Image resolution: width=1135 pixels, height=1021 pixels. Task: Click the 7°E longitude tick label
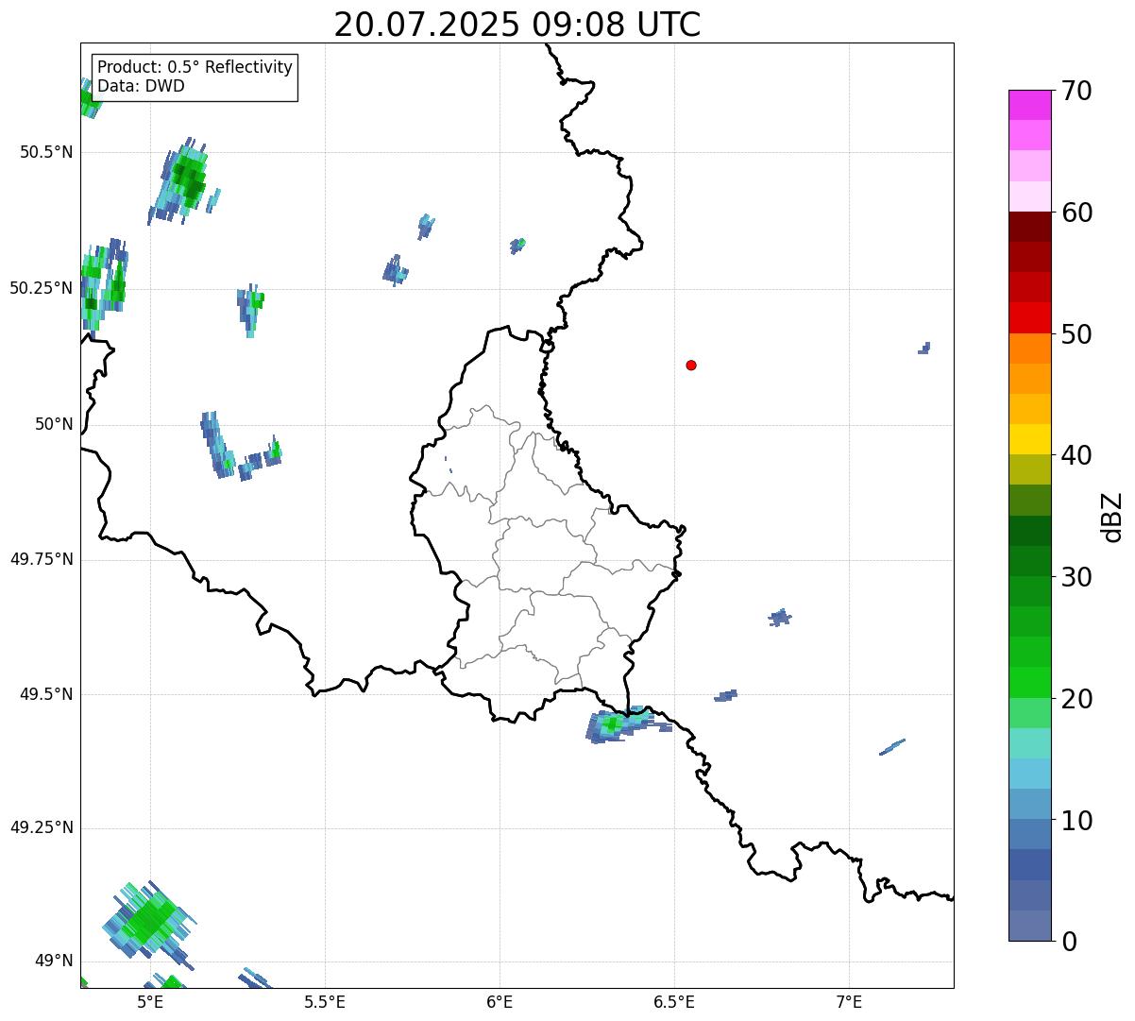pyautogui.click(x=850, y=1002)
